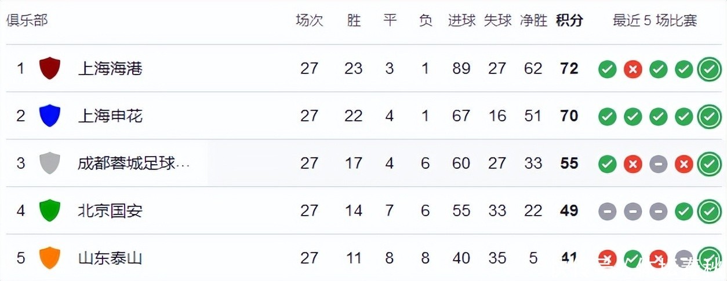Click the 最近 5 场比赛 header
The height and width of the screenshot is (281, 727).
click(655, 21)
